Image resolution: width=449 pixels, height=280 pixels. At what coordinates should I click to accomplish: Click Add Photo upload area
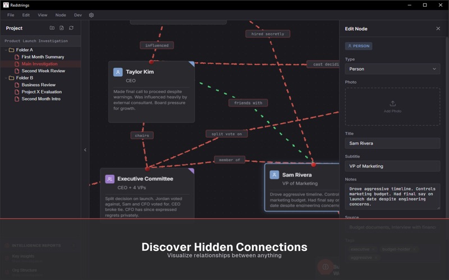coord(392,106)
